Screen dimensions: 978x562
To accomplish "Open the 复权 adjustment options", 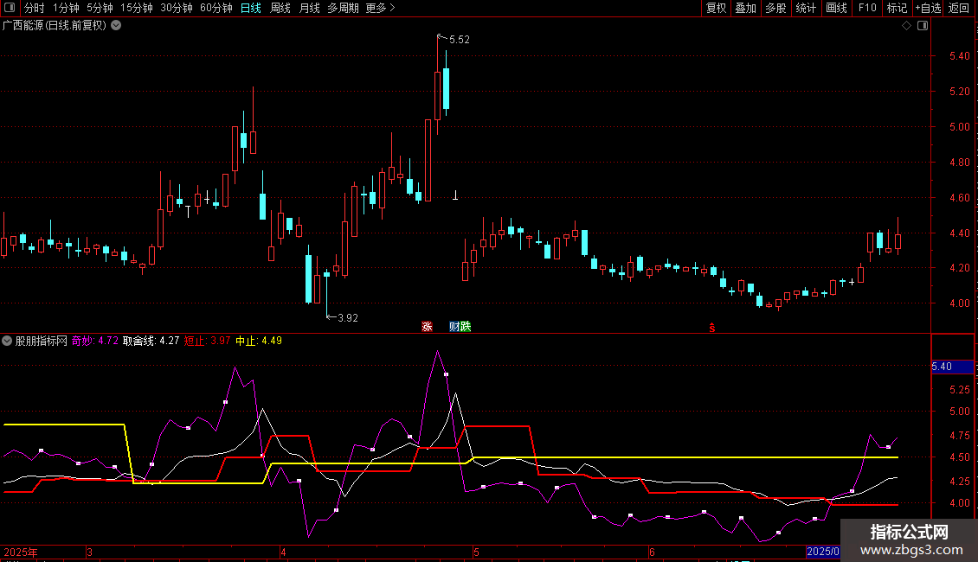I will 716,8.
